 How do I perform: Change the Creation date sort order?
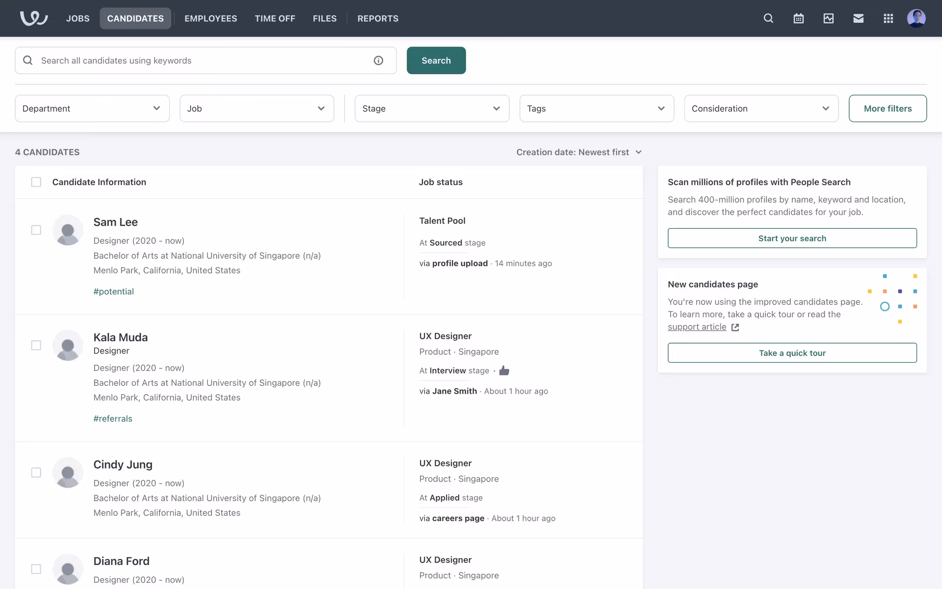(x=579, y=152)
